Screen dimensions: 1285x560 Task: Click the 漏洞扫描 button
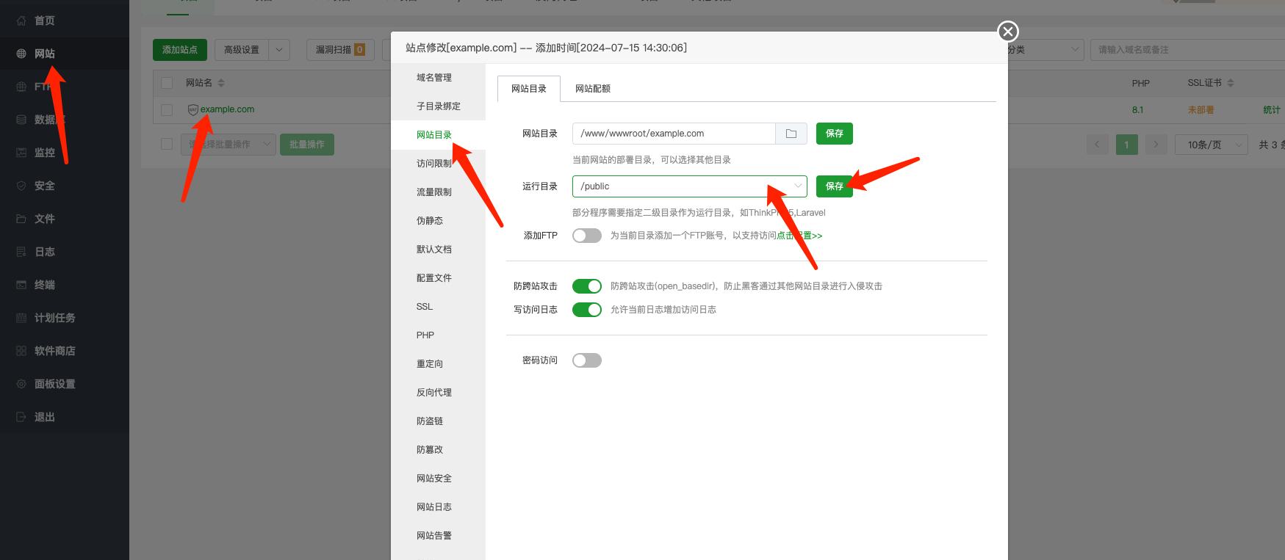pos(340,50)
